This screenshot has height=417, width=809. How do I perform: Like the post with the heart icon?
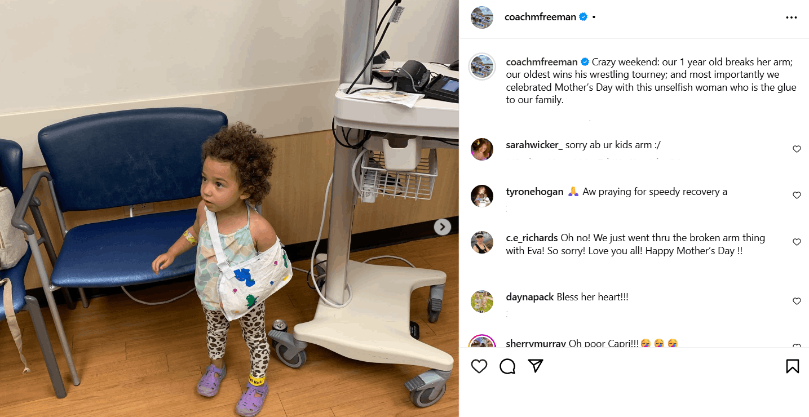[479, 366]
